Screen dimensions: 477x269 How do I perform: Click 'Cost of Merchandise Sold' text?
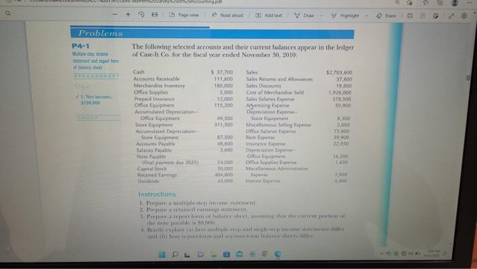(275, 92)
